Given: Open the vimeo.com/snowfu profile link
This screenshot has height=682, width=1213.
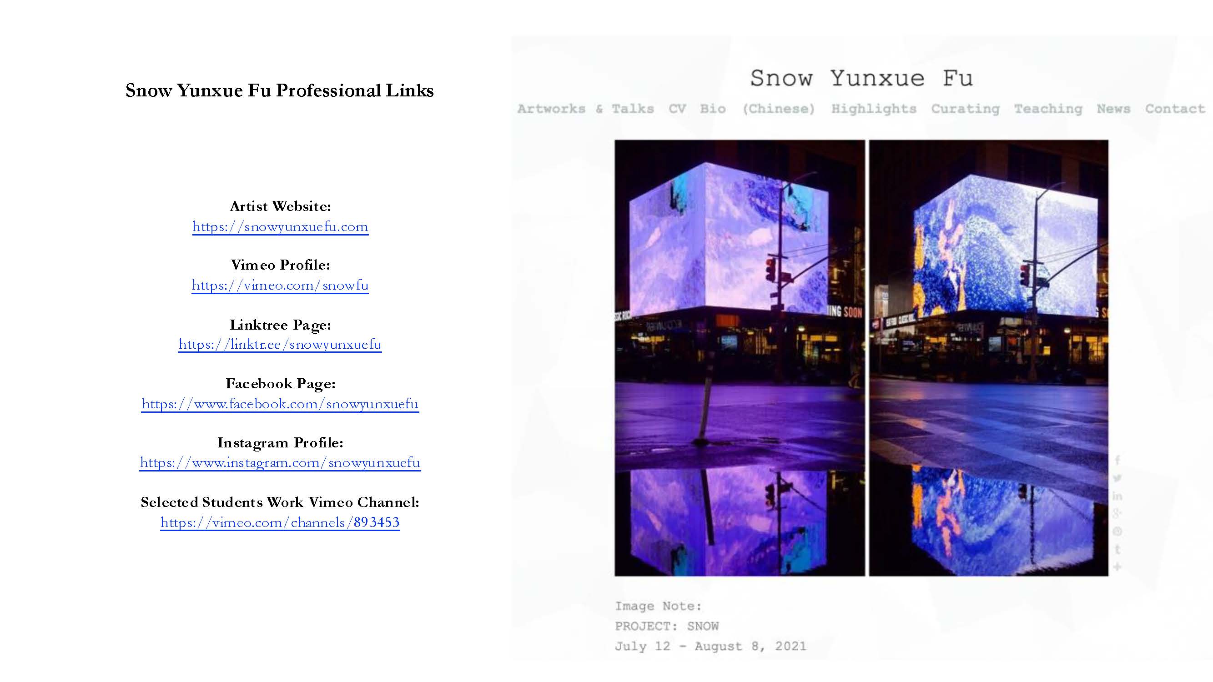Looking at the screenshot, I should (280, 286).
